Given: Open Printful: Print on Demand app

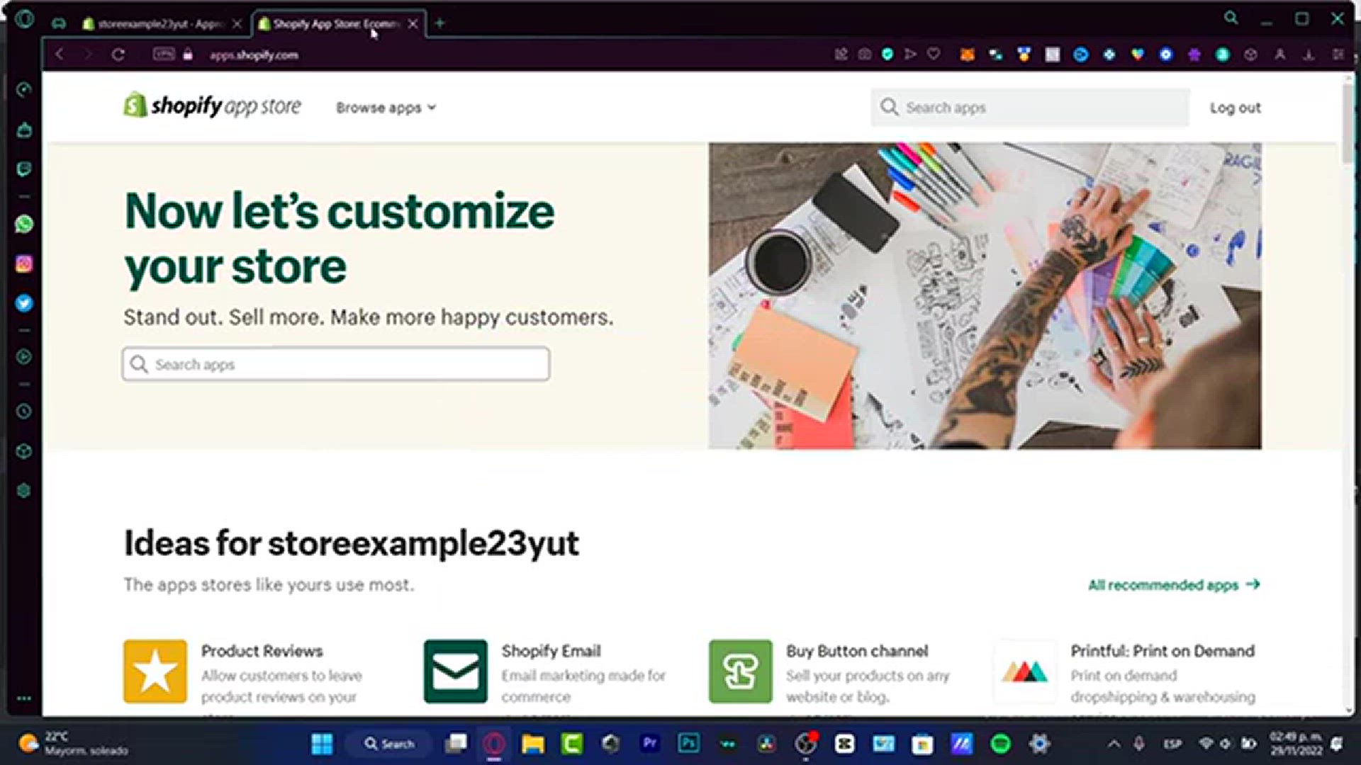Looking at the screenshot, I should point(1163,651).
